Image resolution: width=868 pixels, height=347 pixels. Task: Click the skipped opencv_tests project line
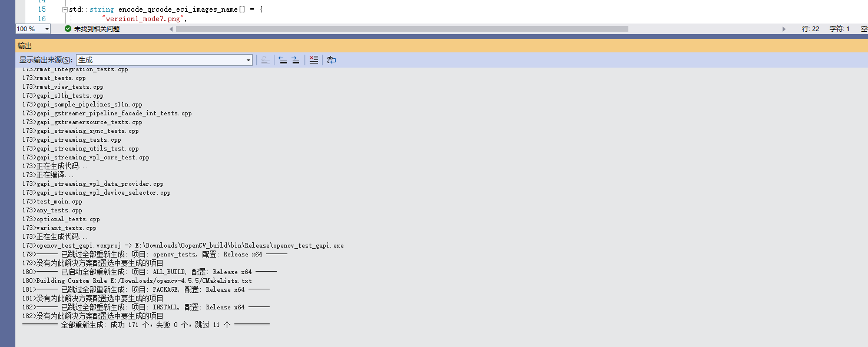(x=155, y=254)
